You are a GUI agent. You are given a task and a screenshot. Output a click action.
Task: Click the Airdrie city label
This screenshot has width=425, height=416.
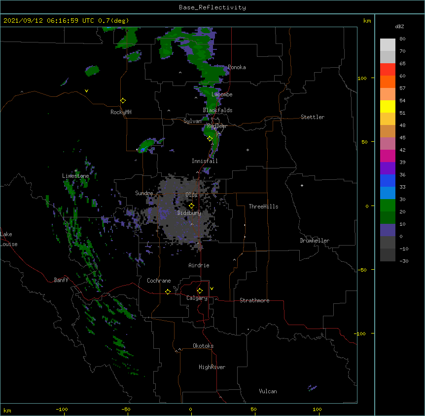(x=199, y=265)
